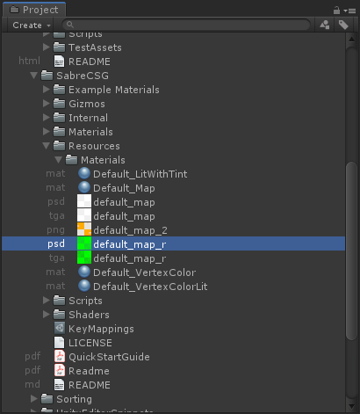Select the orange default_map_2 png thumbnail
The image size is (360, 414).
(84, 230)
